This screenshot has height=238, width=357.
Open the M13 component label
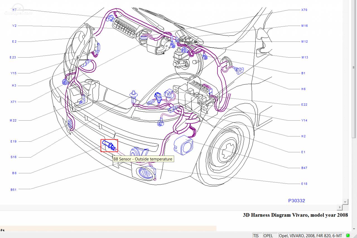point(304,57)
